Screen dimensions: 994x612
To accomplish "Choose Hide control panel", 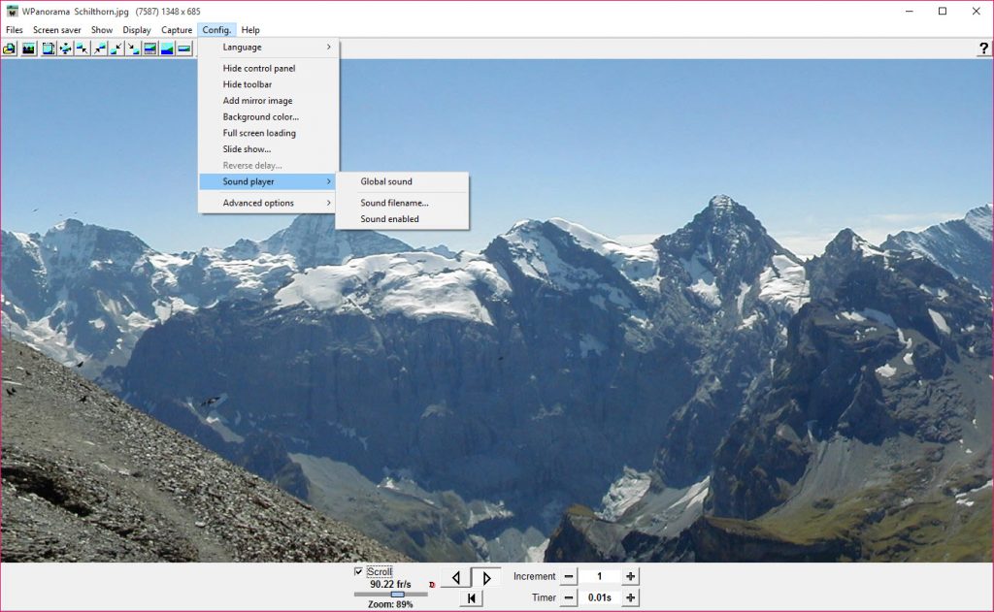I will click(269, 69).
